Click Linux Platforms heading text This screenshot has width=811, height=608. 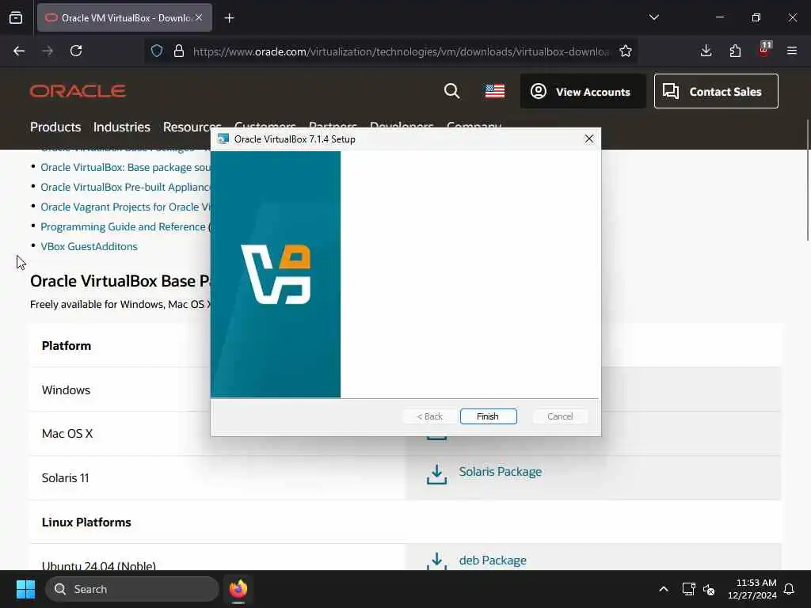(86, 522)
